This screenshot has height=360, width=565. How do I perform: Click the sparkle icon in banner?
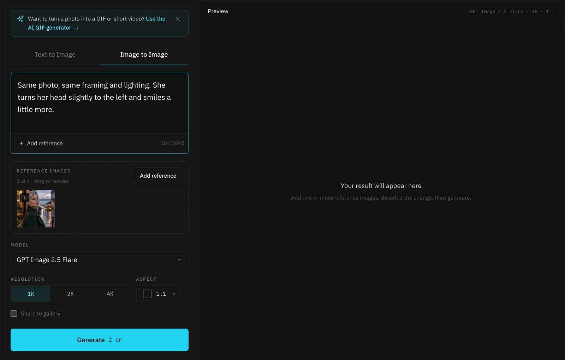coord(20,19)
